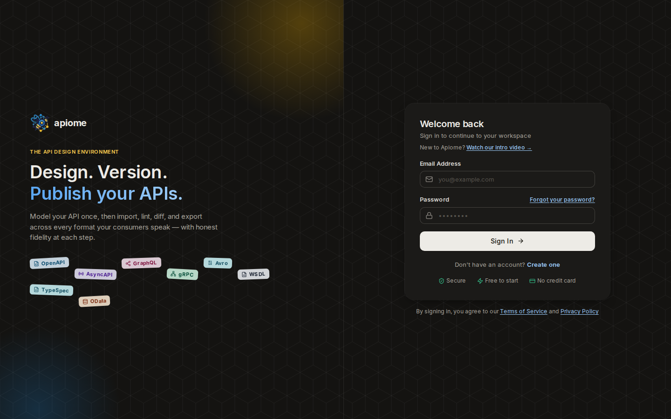Open the Watch our intro video link
Screen dimensions: 671x419
pyautogui.click(x=499, y=148)
